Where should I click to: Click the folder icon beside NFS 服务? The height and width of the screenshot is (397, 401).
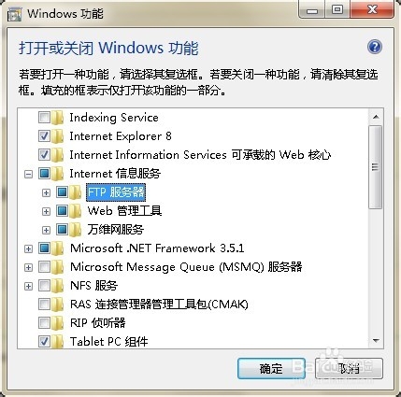tap(58, 286)
